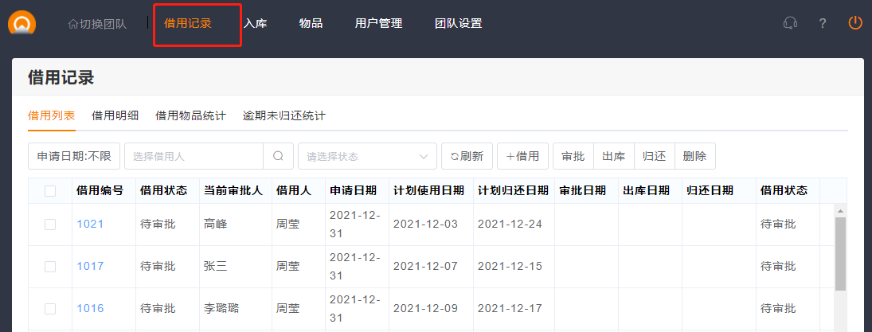Click the 审批 approve button
The image size is (872, 332).
pos(573,156)
